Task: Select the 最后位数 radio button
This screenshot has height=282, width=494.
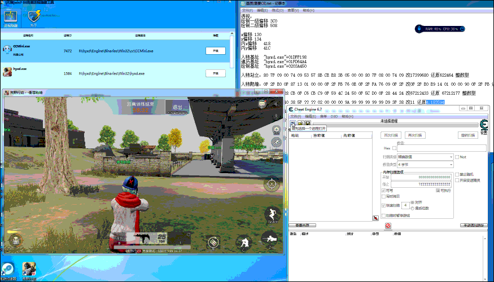Action: 413,208
